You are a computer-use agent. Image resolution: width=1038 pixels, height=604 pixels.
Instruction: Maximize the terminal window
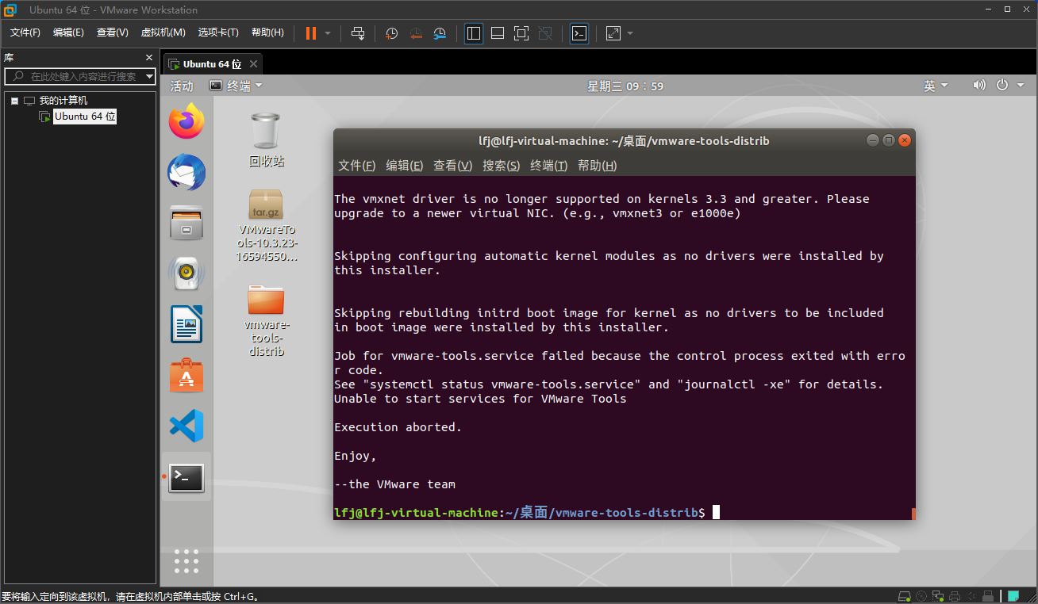pyautogui.click(x=889, y=140)
